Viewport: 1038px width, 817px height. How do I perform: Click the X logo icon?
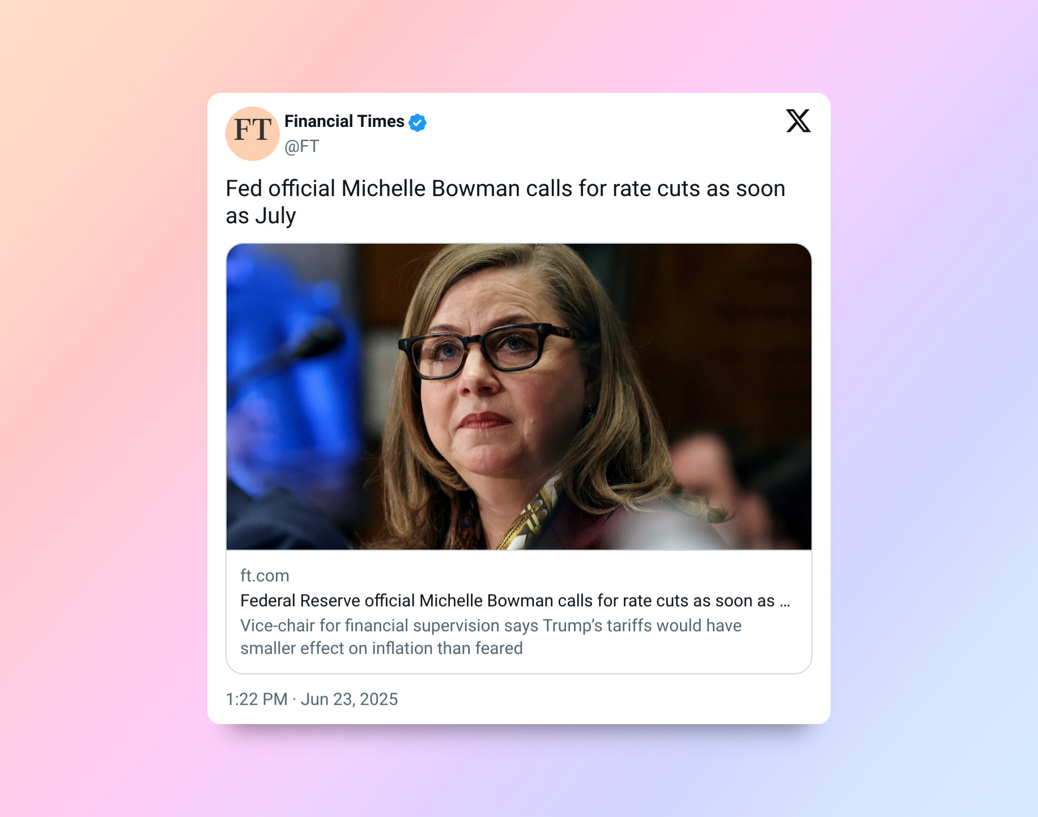pyautogui.click(x=798, y=121)
